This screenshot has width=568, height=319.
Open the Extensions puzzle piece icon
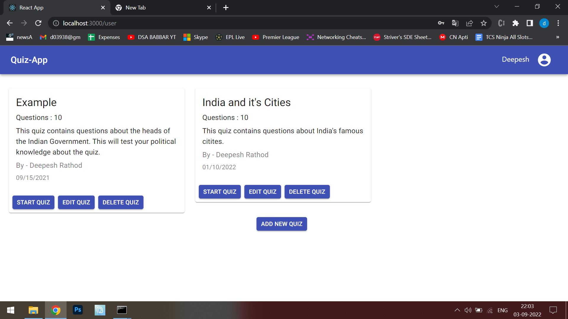pos(516,23)
